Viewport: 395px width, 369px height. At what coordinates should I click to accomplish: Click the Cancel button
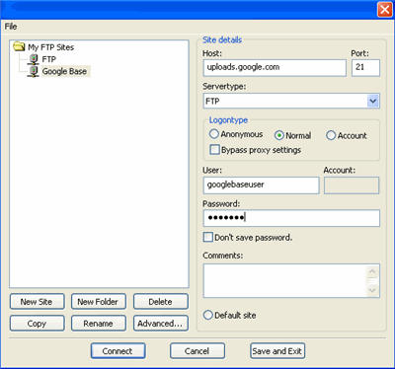tap(197, 351)
